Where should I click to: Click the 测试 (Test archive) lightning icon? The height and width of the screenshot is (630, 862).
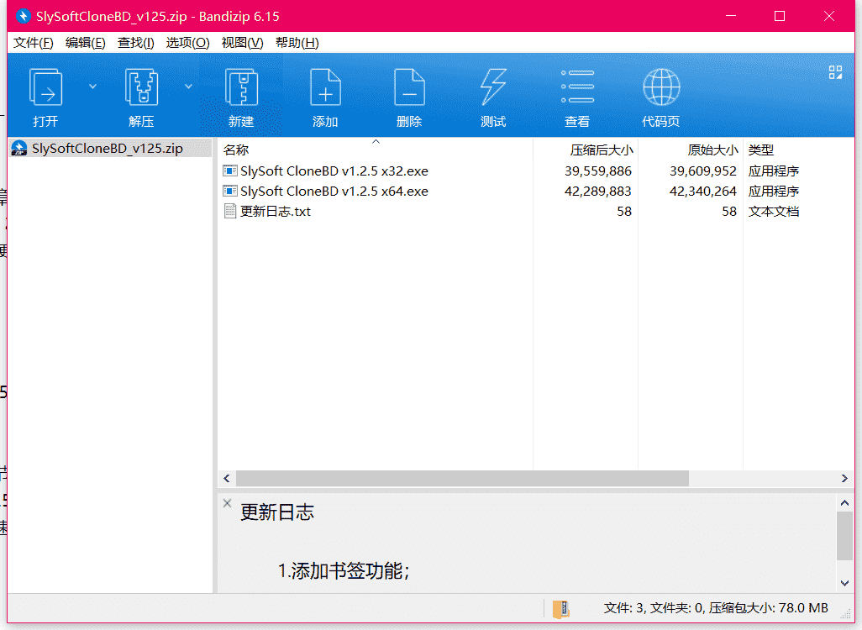coord(493,87)
